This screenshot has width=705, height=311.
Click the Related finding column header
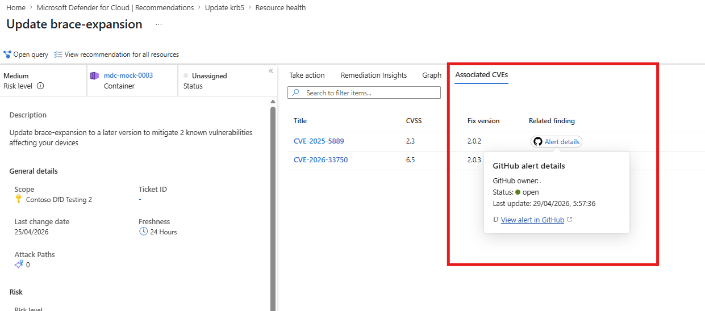(552, 121)
